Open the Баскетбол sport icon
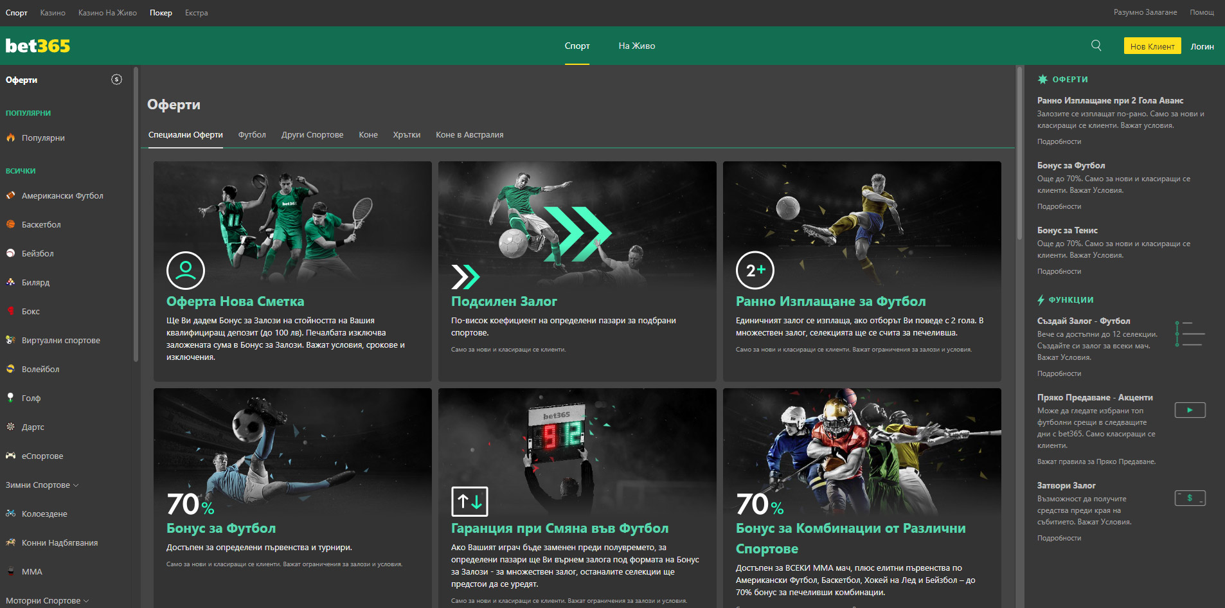 [x=11, y=224]
